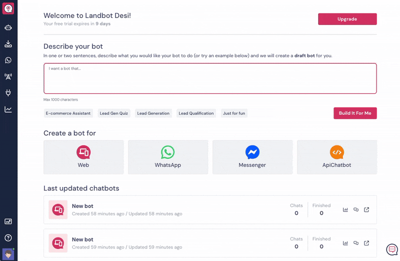Choose the Lead Qualification example chip
The image size is (400, 261).
pos(196,113)
